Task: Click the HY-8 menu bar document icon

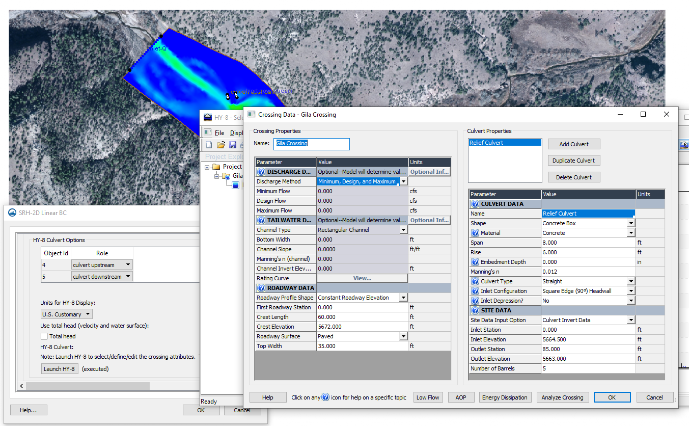Action: click(207, 132)
